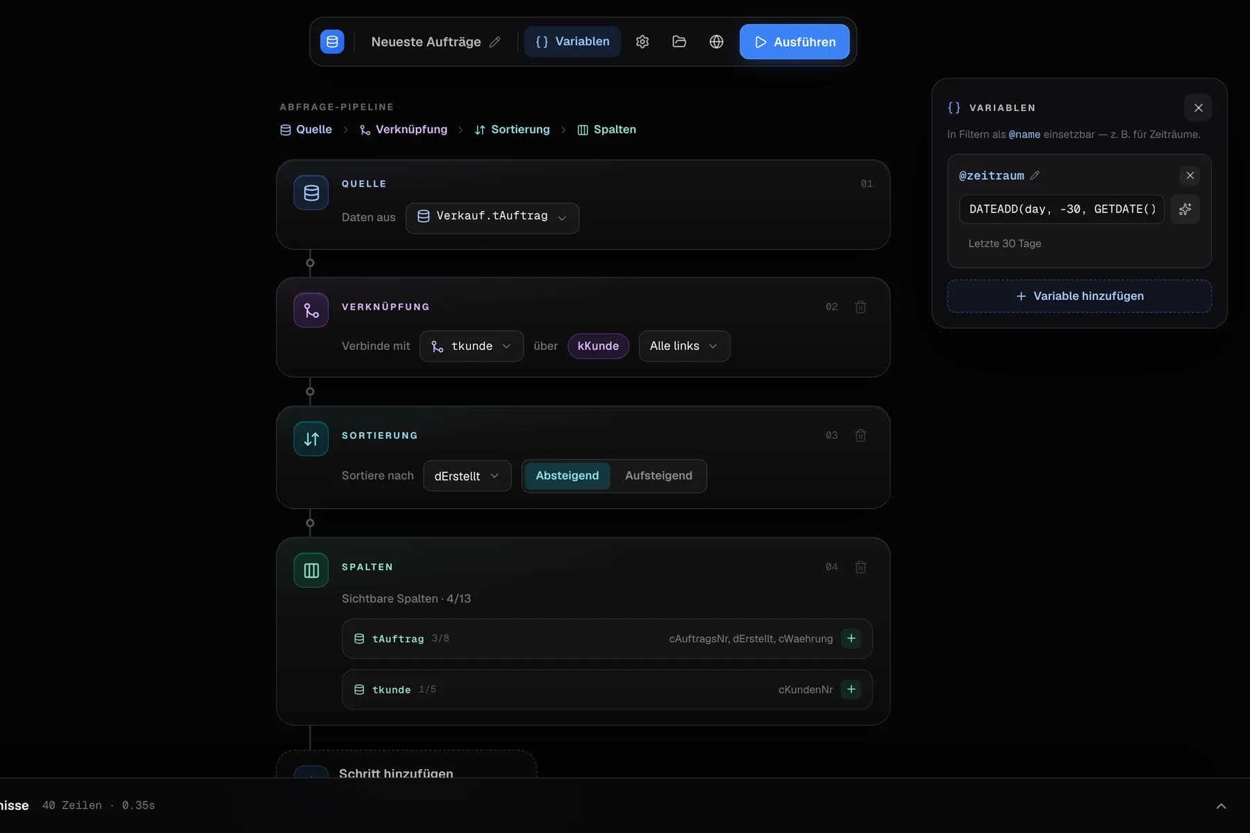Click the Verknüpfung step join icon

pos(311,310)
